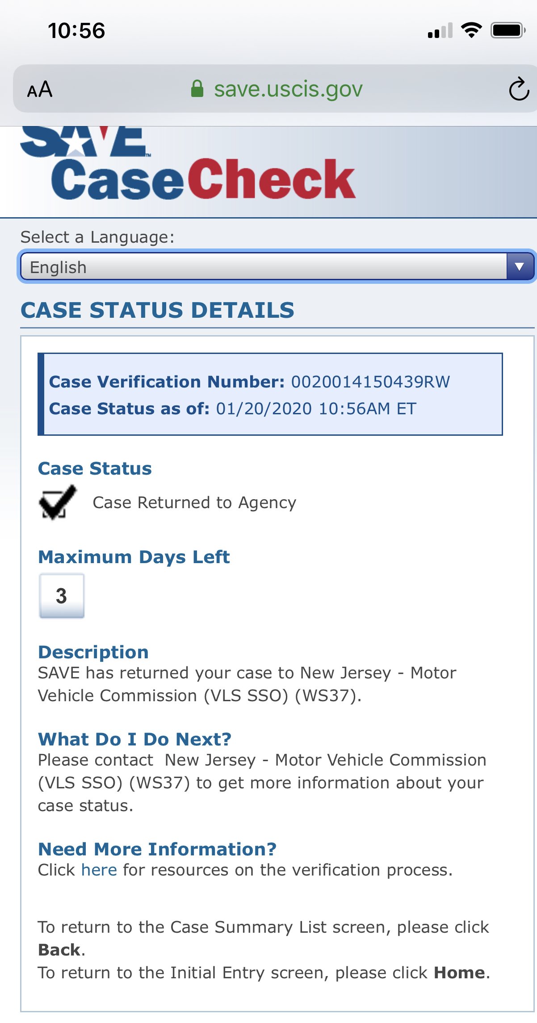The image size is (537, 1023).
Task: Click the Need More Information? heading
Action: (x=157, y=849)
